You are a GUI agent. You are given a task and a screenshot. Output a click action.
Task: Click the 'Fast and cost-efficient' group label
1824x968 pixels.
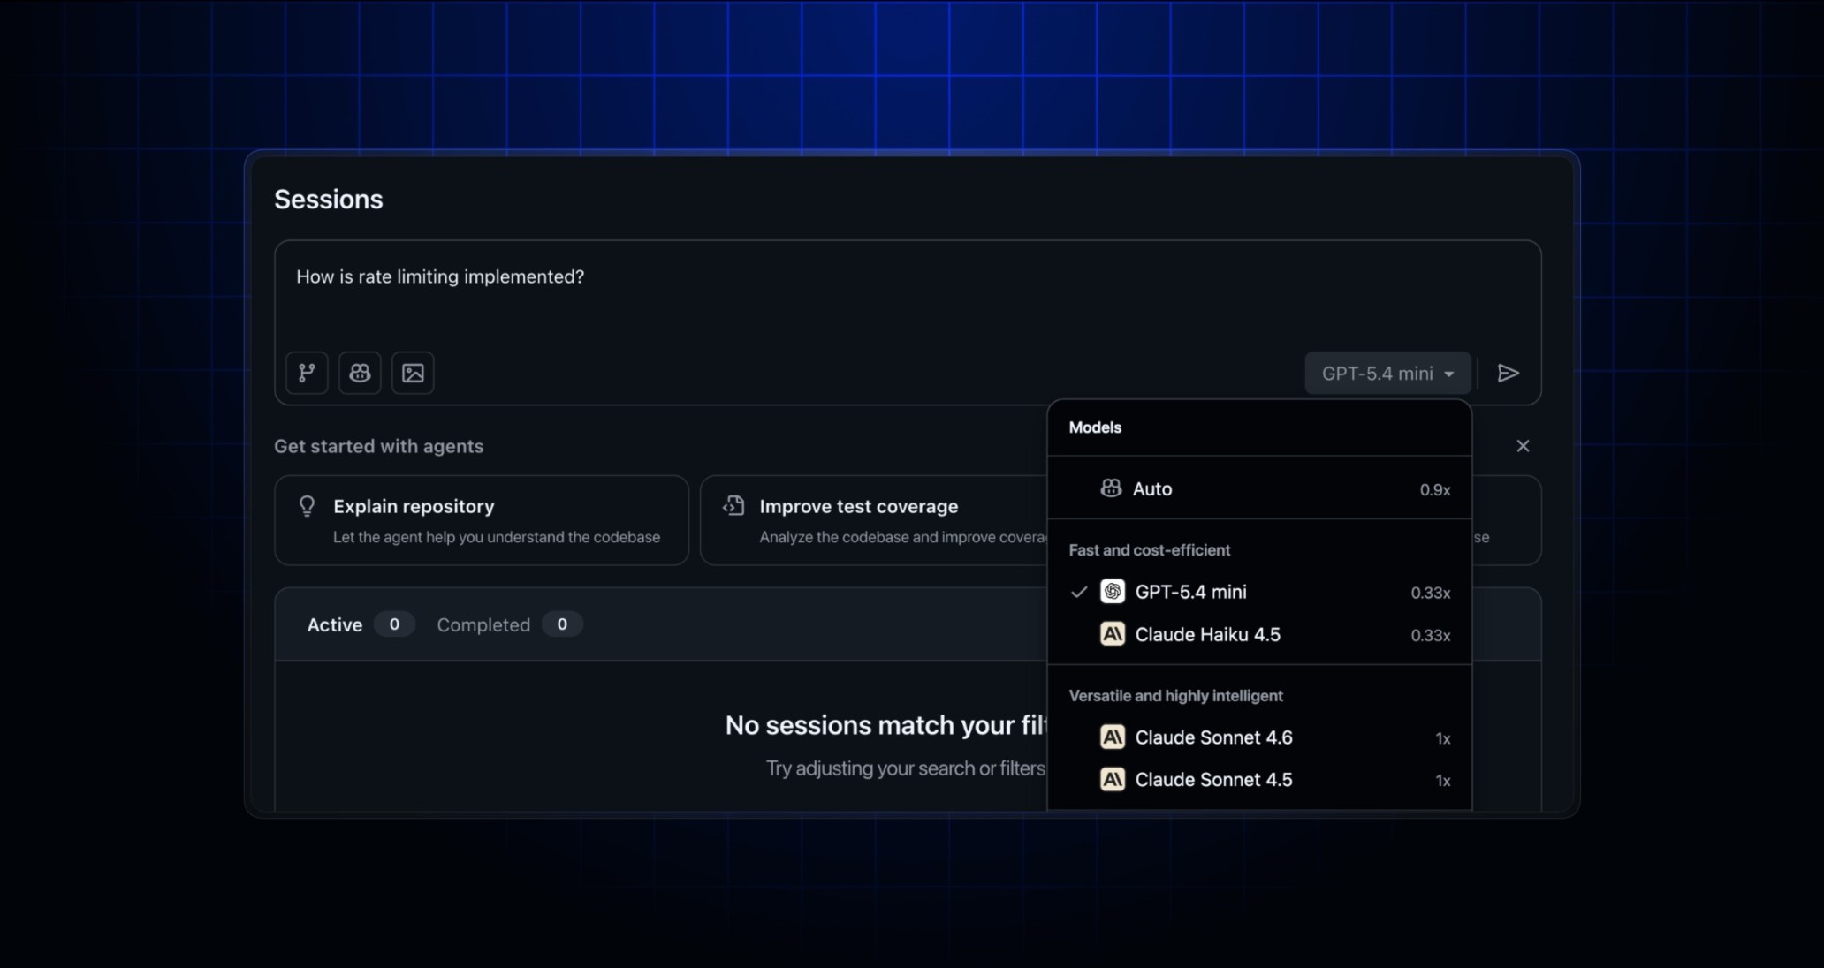pyautogui.click(x=1150, y=550)
